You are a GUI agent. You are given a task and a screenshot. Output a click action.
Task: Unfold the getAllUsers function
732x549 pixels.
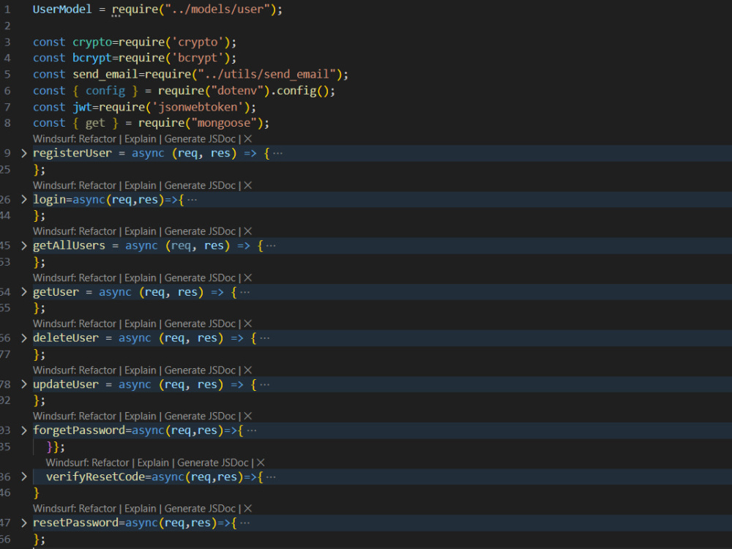click(24, 245)
